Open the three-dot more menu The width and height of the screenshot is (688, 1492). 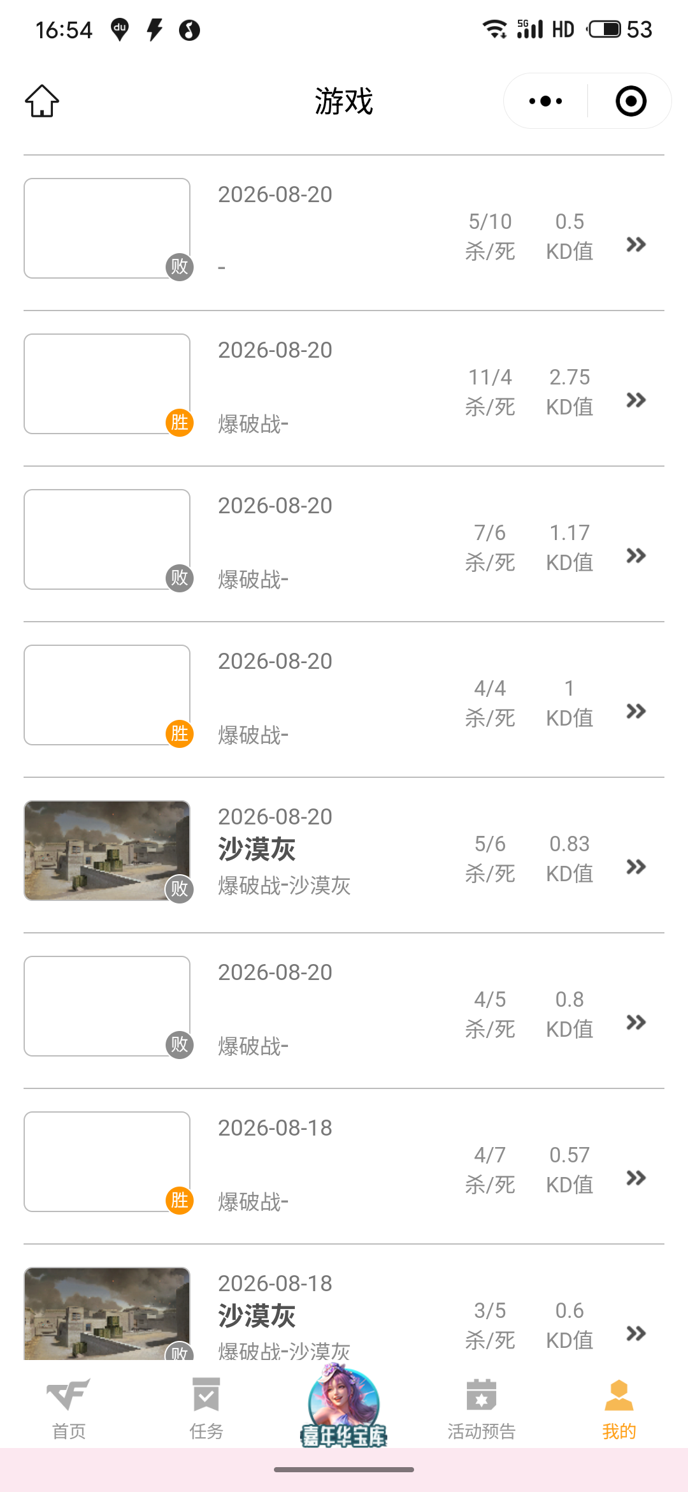[546, 101]
